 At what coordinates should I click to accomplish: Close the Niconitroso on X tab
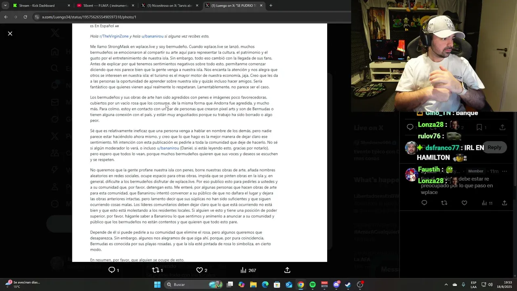[197, 6]
